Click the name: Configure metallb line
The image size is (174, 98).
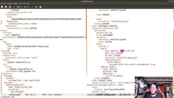click(103, 26)
